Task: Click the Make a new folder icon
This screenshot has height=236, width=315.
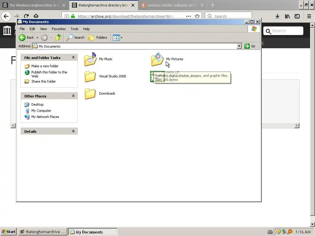Action: 27,66
